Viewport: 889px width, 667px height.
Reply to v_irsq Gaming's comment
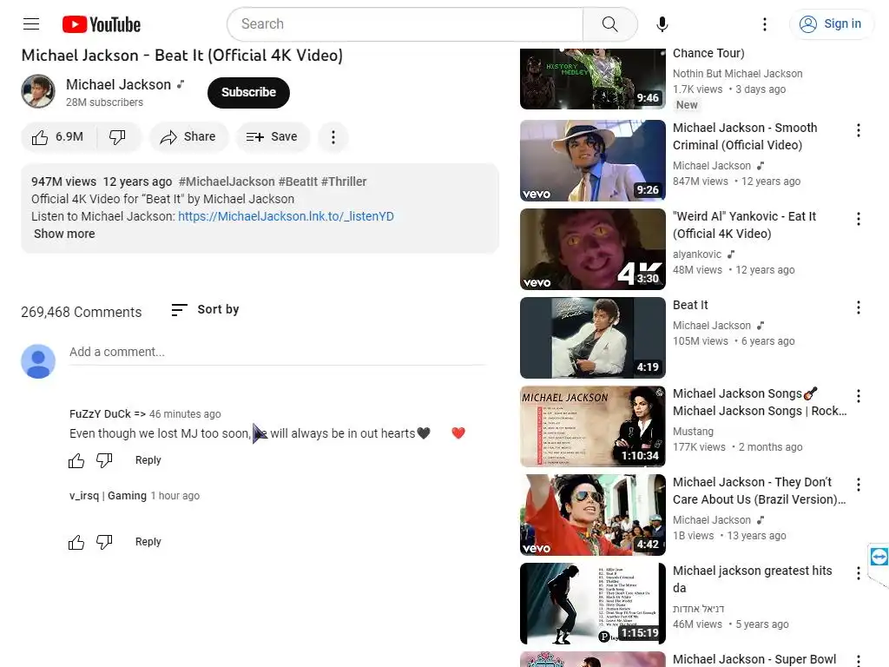coord(148,542)
